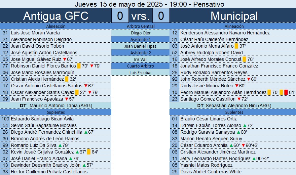296x175 pixels.
Task: Click Antigua coach Mauricio Antonio Tapia row
Action: 55,106
